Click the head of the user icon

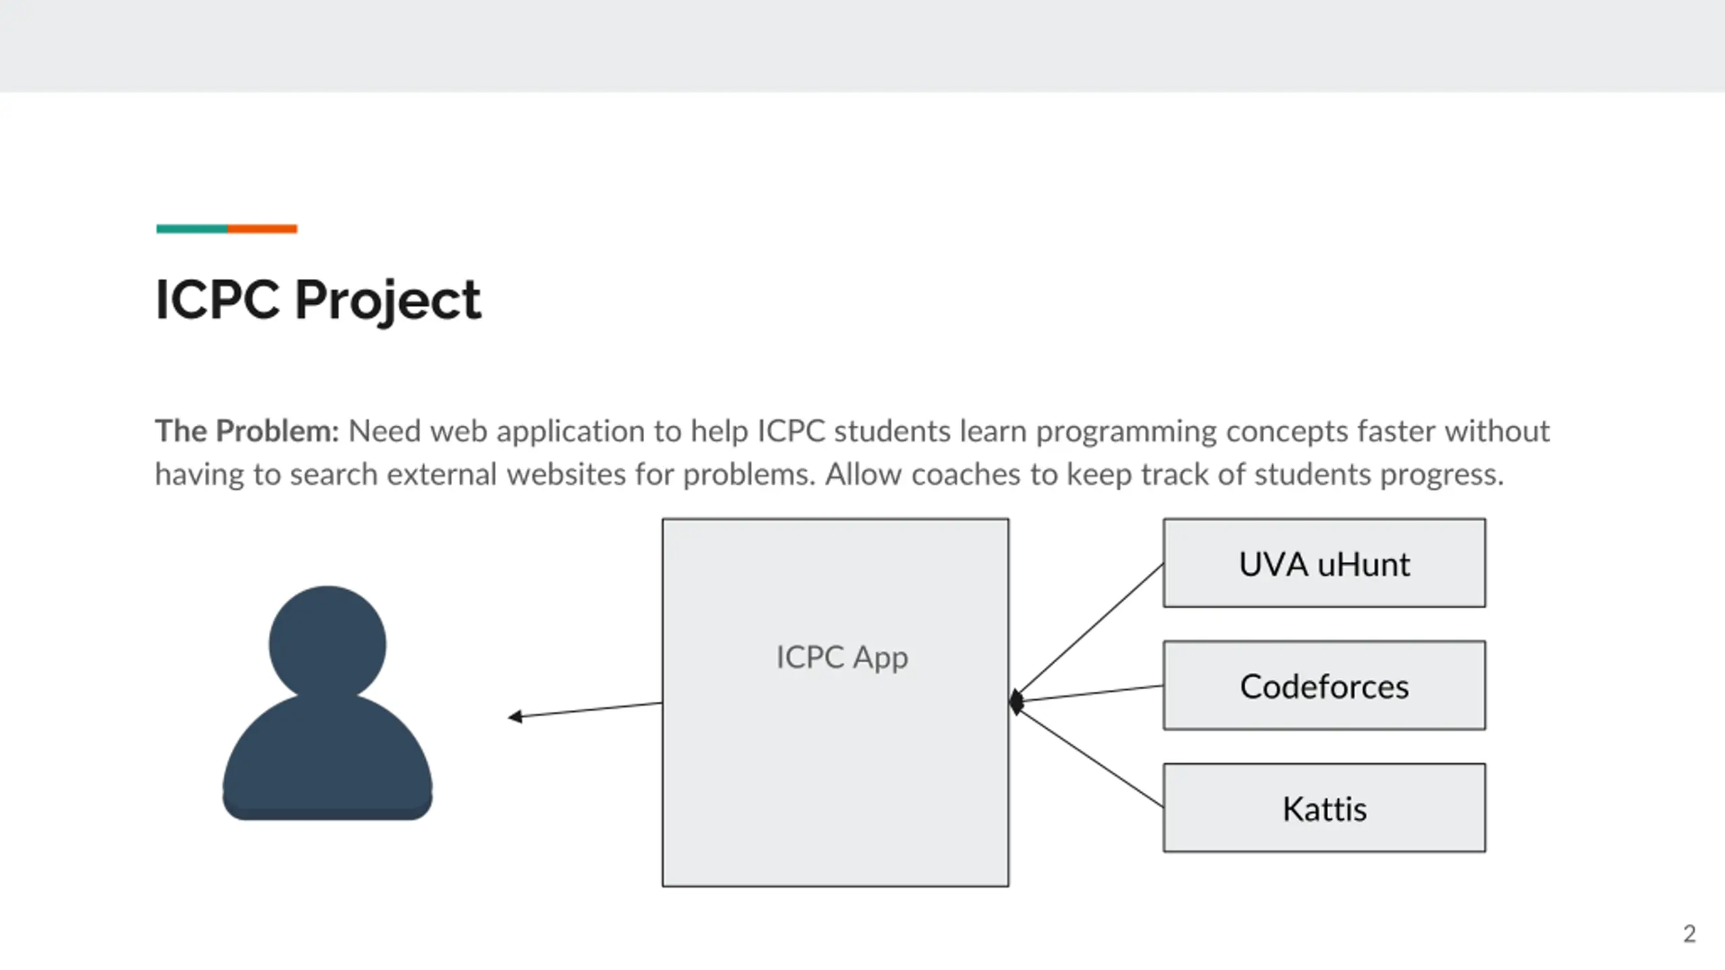click(x=327, y=643)
